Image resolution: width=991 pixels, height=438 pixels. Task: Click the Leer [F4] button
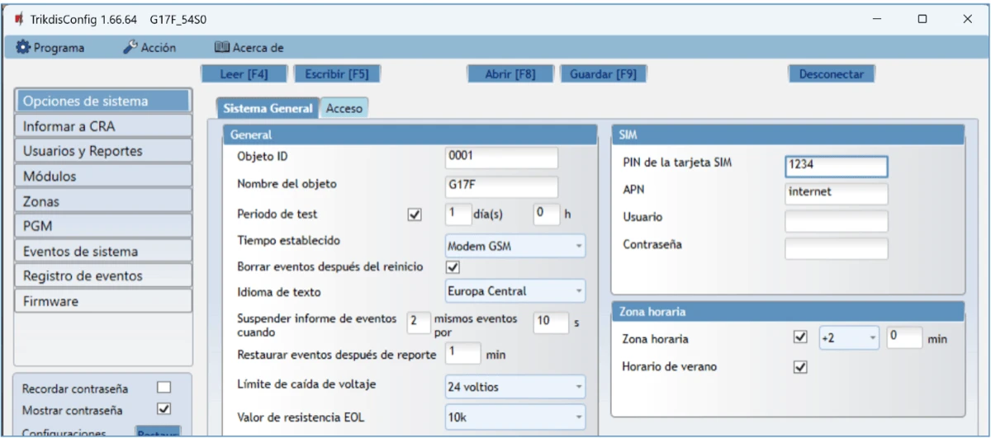point(244,74)
